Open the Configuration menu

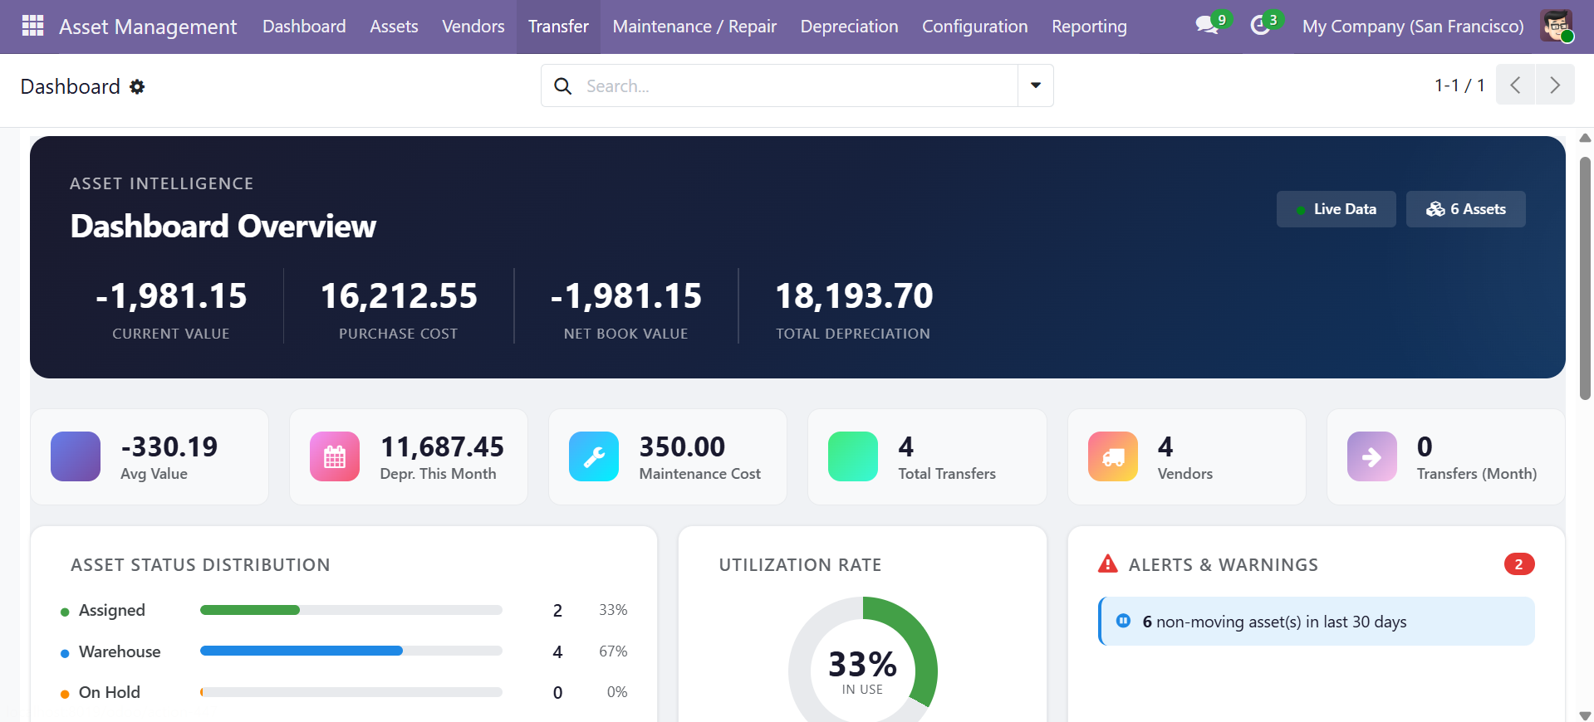point(974,27)
